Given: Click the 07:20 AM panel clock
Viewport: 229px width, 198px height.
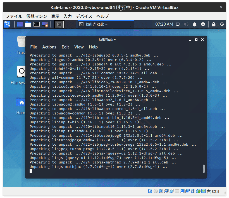Looking at the screenshot, I should tap(164, 24).
